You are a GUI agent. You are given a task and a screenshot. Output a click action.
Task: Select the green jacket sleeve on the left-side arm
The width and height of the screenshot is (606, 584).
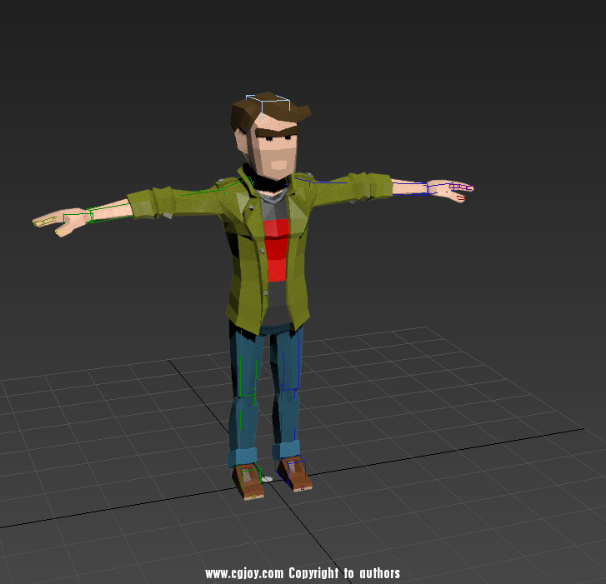click(158, 202)
